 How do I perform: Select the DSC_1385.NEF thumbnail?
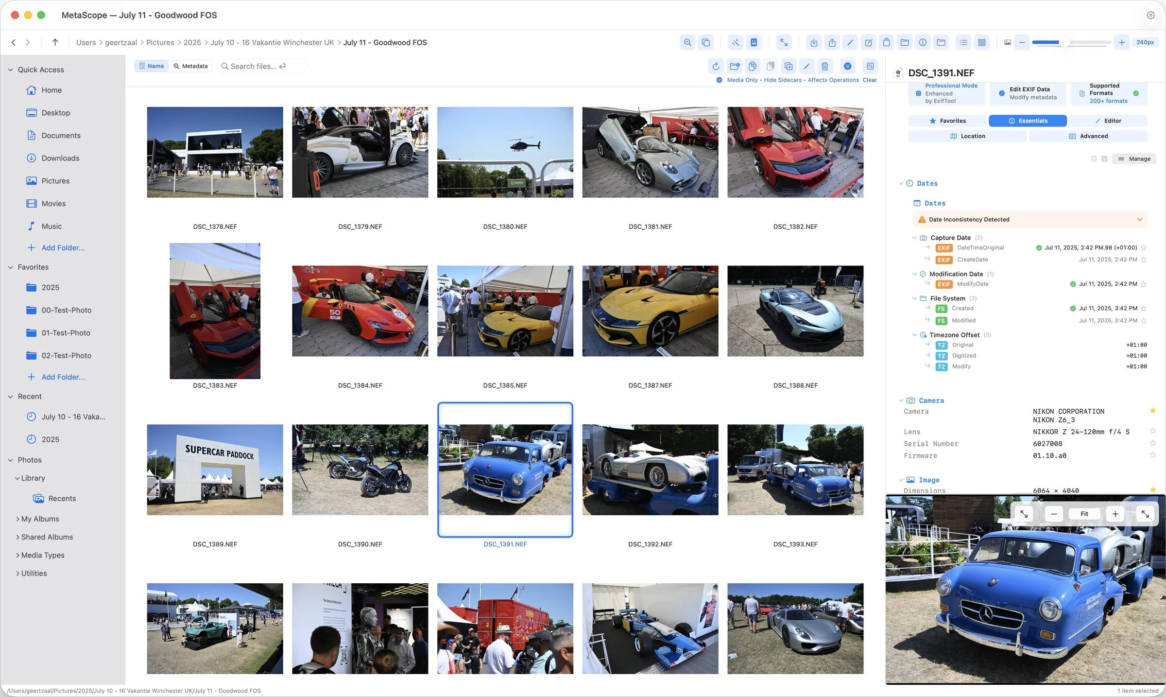[x=505, y=311]
